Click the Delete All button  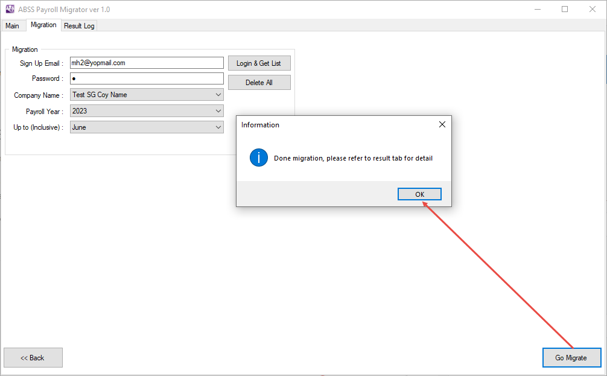tap(259, 83)
